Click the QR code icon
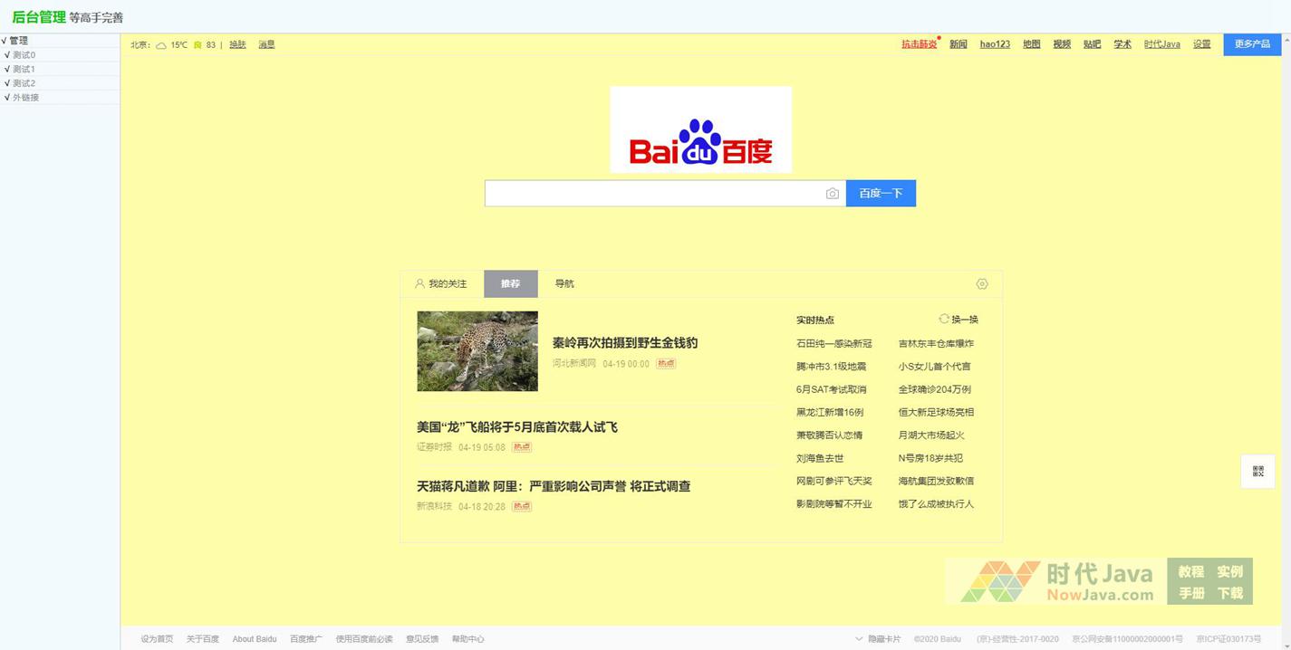This screenshot has height=650, width=1291. click(1257, 472)
